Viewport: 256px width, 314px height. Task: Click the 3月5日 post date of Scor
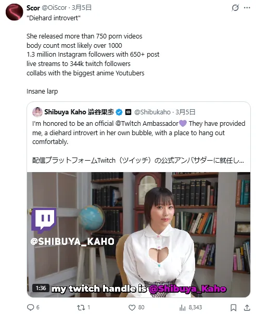coord(82,8)
